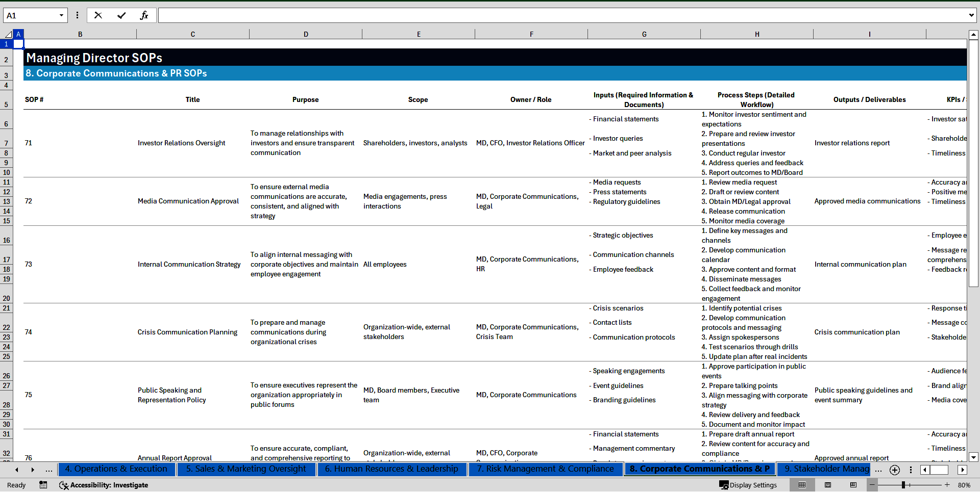The image size is (980, 492).
Task: Click the Insert Function fx icon
Action: (x=144, y=15)
